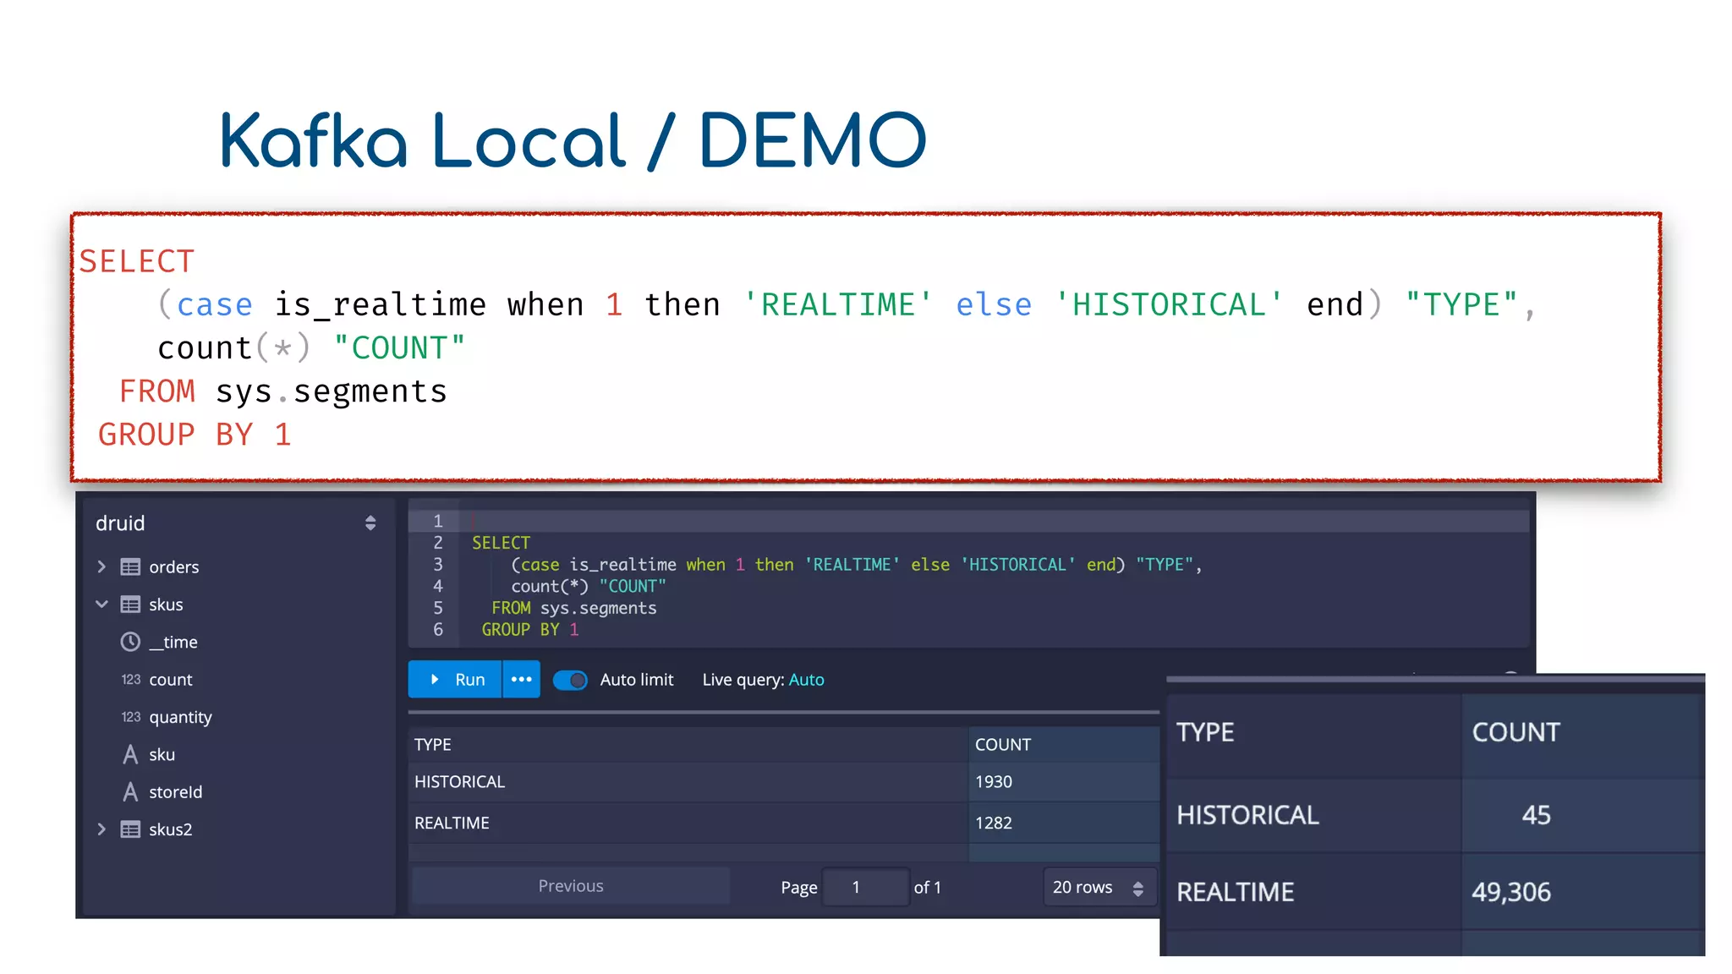Run the SQL query

pyautogui.click(x=455, y=679)
